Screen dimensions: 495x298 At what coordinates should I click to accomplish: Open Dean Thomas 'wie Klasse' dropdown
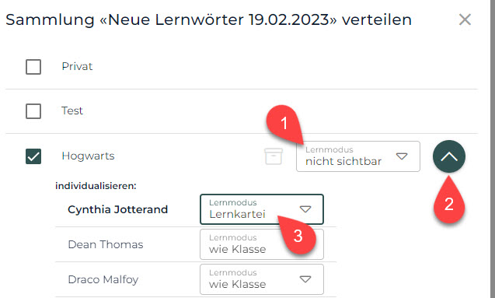(x=262, y=244)
